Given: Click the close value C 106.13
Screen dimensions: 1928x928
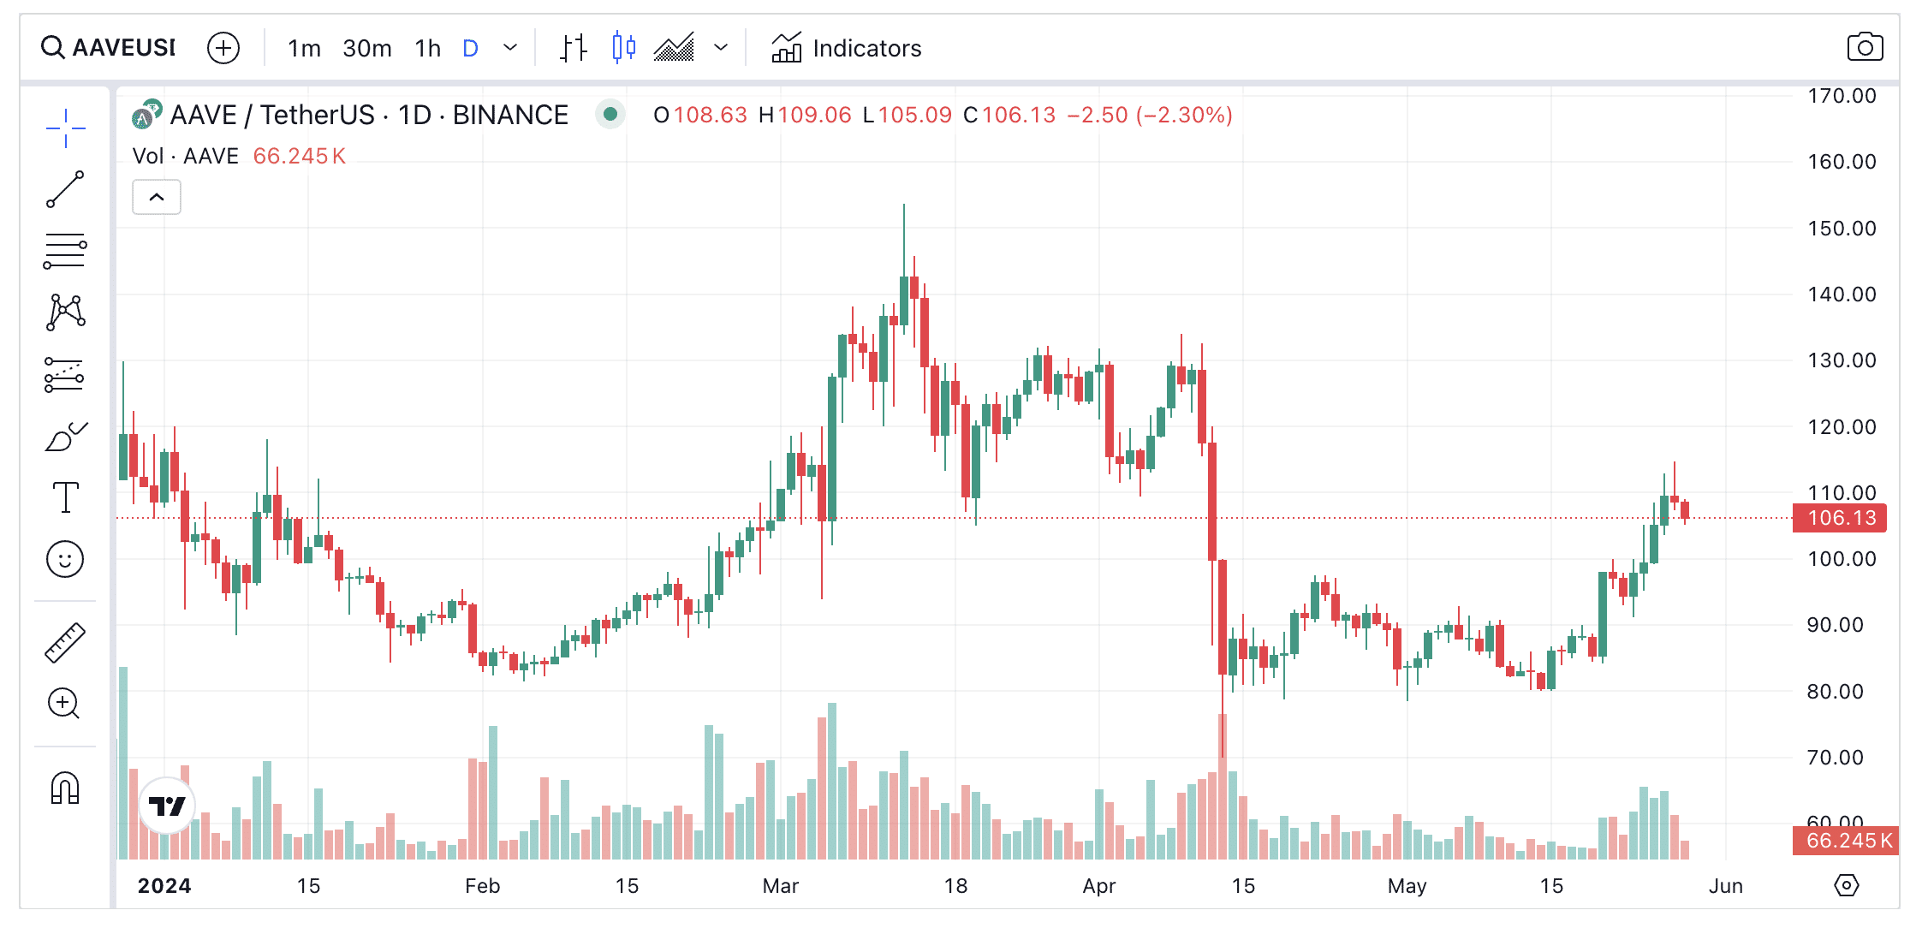Looking at the screenshot, I should (x=1009, y=115).
